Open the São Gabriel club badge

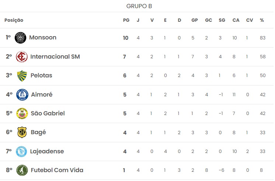(22, 114)
